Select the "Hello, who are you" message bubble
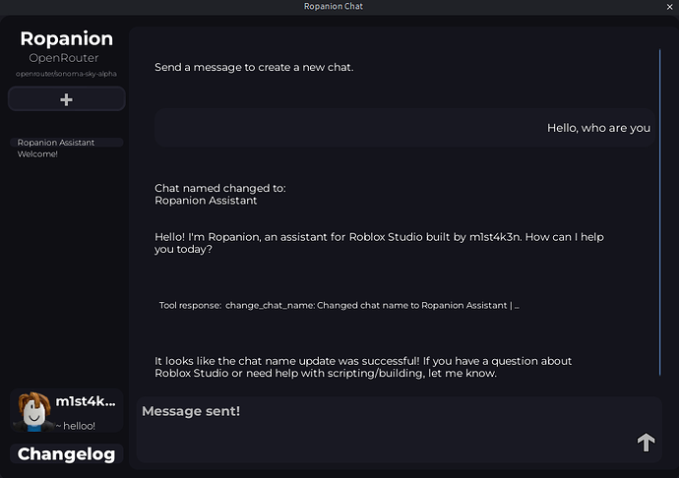The height and width of the screenshot is (478, 679). tap(403, 128)
